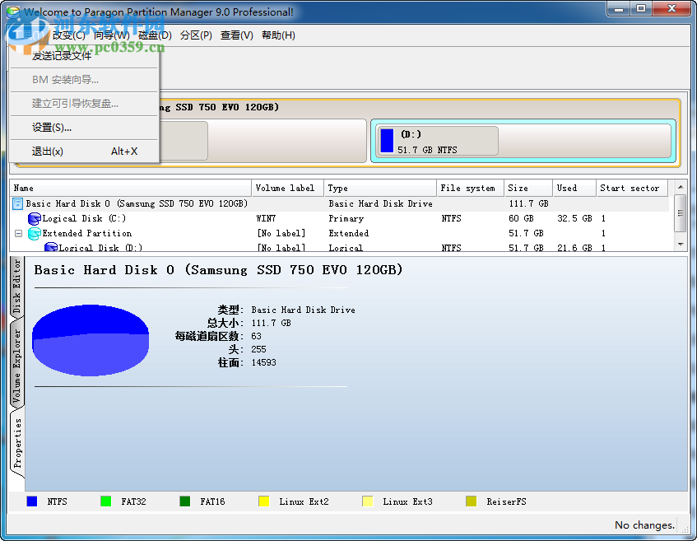Click the Linux Ext2 yellow legend swatch
697x541 pixels.
click(x=264, y=501)
